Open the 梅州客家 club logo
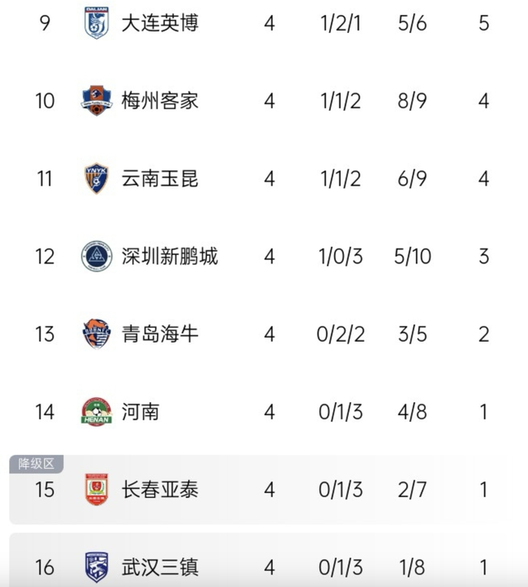Screen dimensions: 528x587 (x=97, y=101)
